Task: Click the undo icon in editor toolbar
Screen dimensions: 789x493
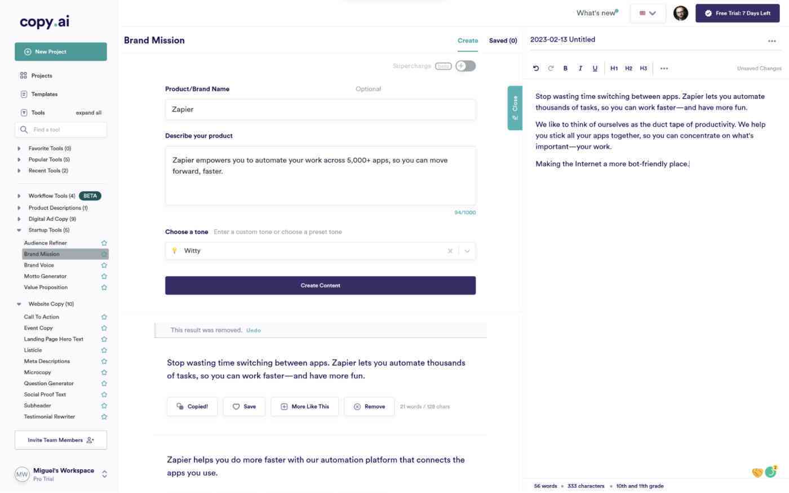Action: coord(536,68)
